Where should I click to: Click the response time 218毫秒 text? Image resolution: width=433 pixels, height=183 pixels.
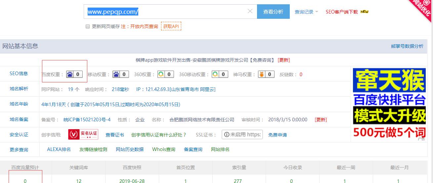[121, 89]
